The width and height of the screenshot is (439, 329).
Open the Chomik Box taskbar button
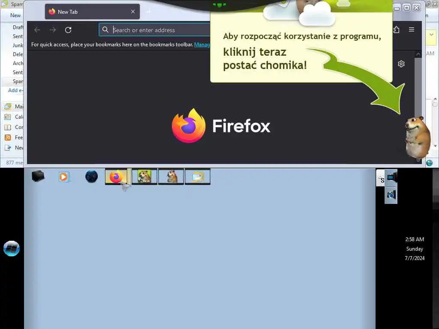(144, 176)
